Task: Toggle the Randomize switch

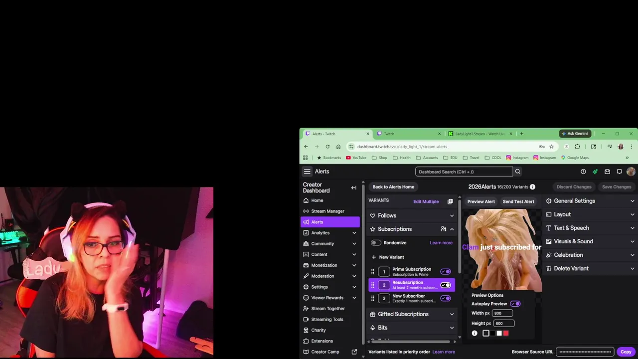Action: click(x=376, y=243)
